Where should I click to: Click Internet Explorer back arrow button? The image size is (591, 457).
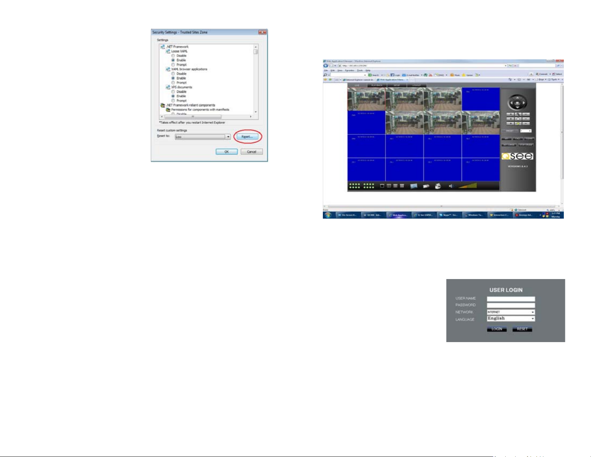(x=326, y=66)
